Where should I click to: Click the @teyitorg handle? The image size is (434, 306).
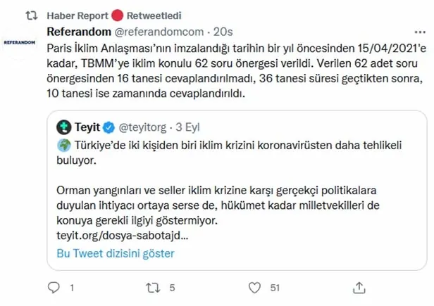pyautogui.click(x=144, y=129)
